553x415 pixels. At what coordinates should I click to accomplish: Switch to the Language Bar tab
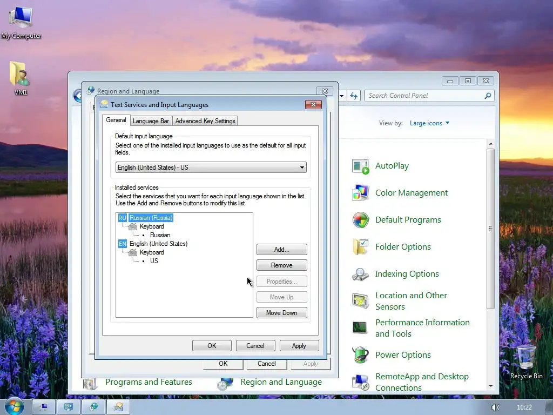pyautogui.click(x=151, y=121)
